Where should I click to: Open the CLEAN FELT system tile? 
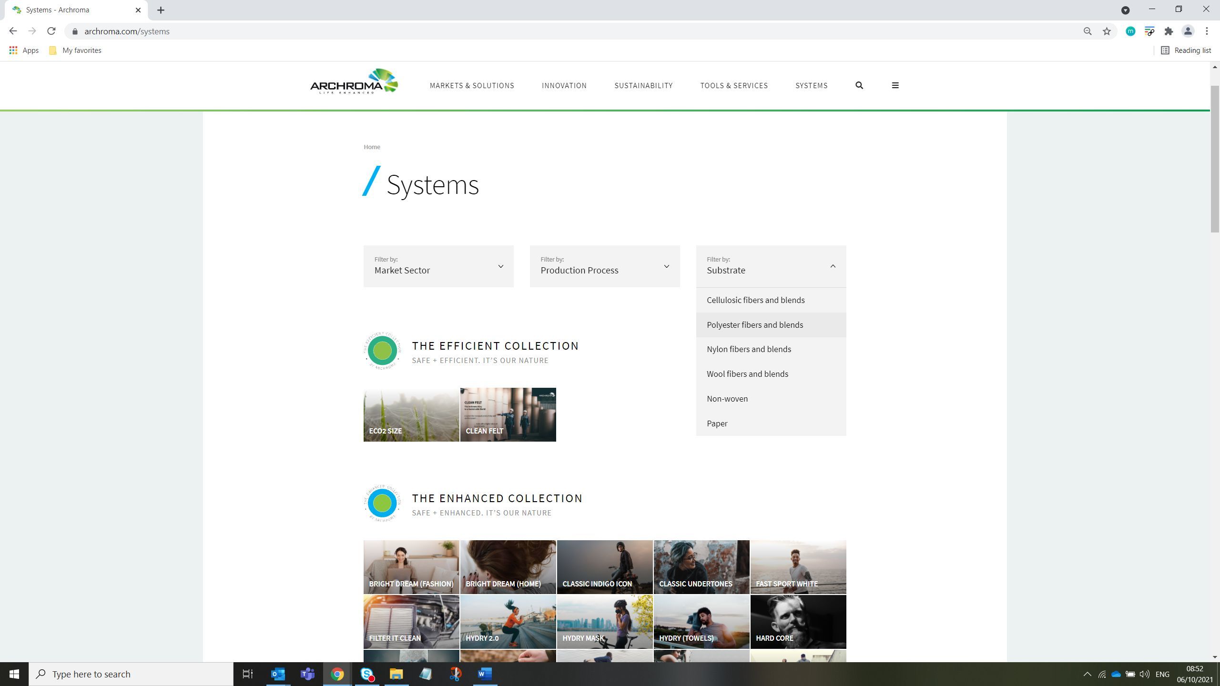coord(508,414)
